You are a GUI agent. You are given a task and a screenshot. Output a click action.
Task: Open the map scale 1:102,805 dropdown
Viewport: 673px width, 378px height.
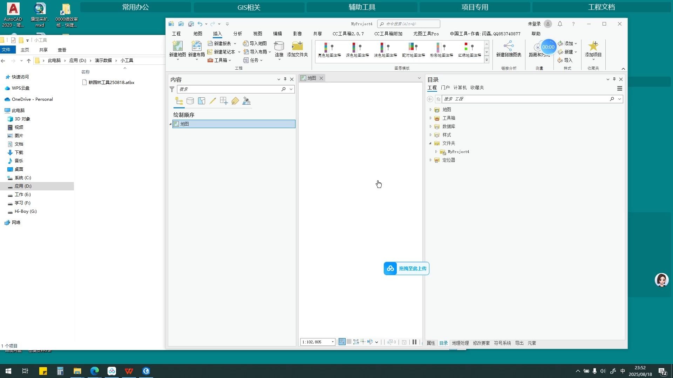click(333, 342)
